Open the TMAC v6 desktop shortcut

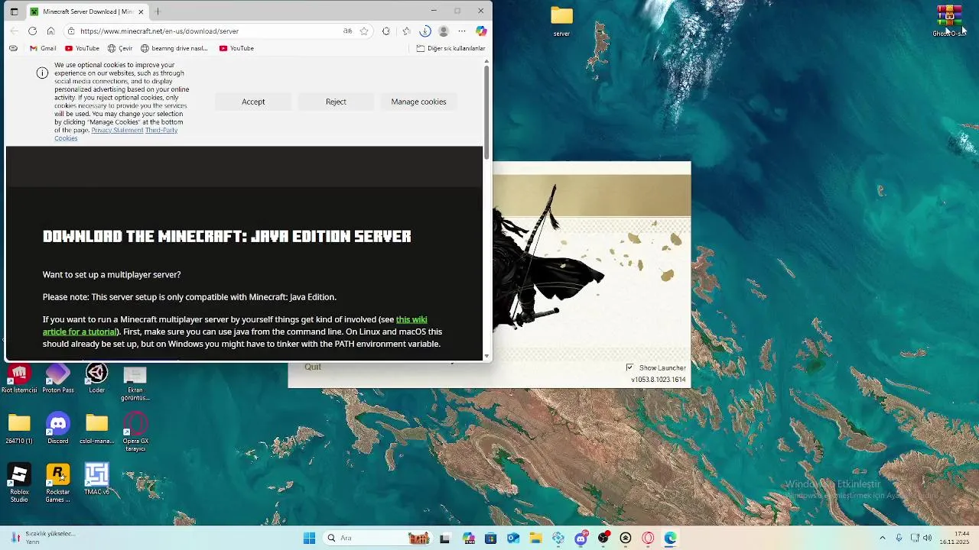click(x=96, y=480)
